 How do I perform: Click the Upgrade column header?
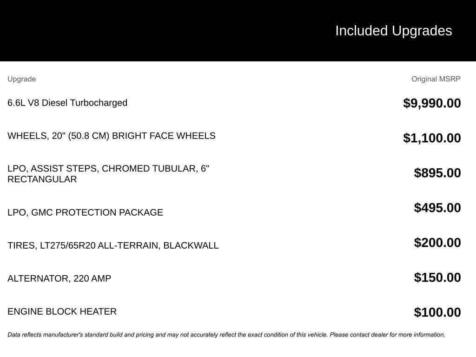[x=21, y=79]
